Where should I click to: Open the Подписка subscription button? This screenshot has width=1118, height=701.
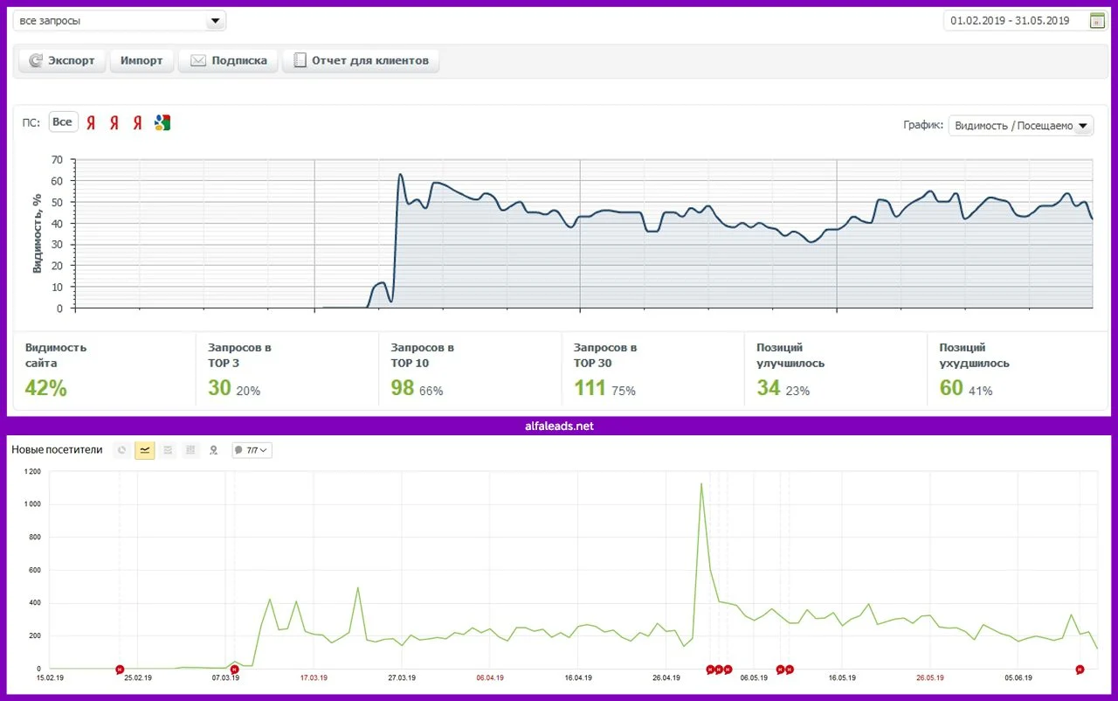229,61
